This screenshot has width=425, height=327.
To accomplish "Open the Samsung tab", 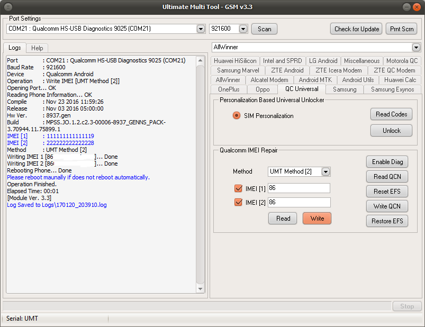I will pyautogui.click(x=345, y=89).
